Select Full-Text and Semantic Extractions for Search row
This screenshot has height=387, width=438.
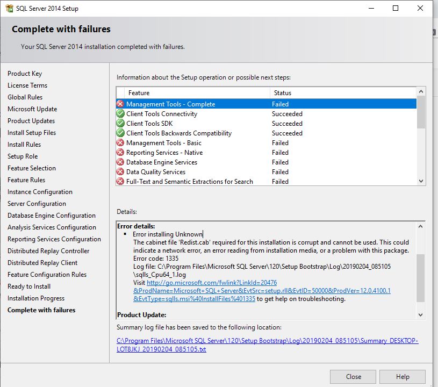[x=266, y=181]
